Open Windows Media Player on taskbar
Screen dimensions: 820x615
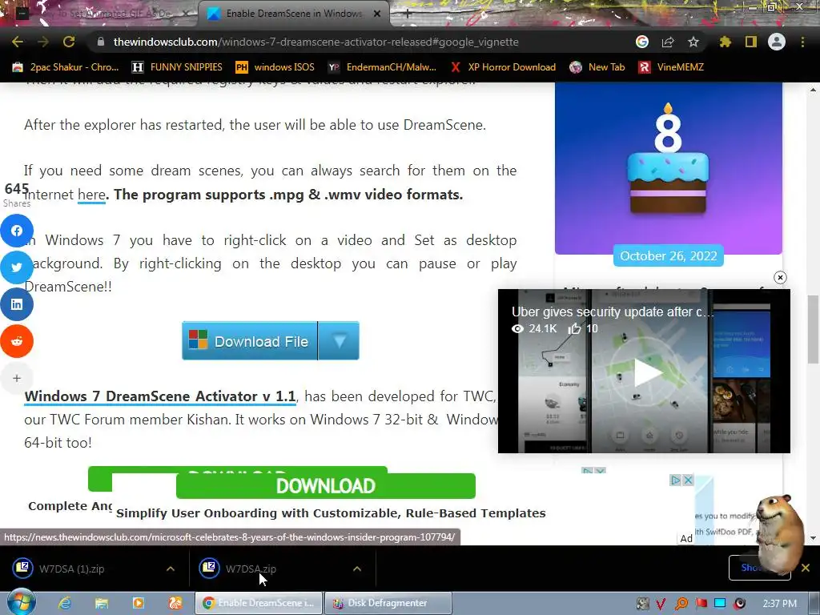[138, 603]
